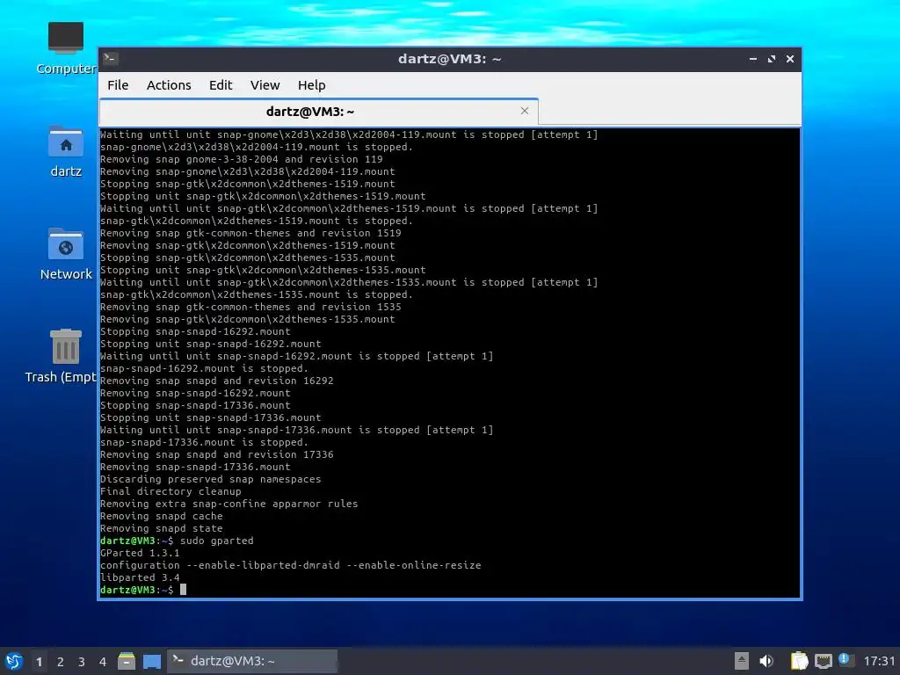Minimize the terminal window
This screenshot has width=900, height=675.
[x=753, y=59]
